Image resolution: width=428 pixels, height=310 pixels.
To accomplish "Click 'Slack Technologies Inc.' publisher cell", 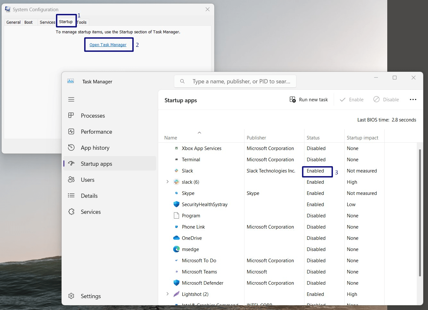I will [x=271, y=171].
